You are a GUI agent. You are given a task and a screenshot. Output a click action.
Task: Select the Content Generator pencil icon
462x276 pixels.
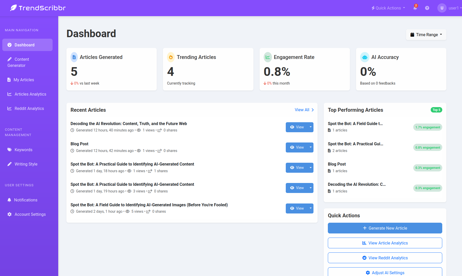click(x=9, y=59)
